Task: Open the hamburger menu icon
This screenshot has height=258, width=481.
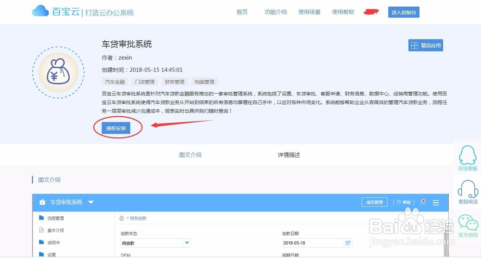Action: (436, 203)
